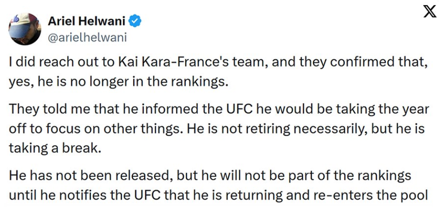The height and width of the screenshot is (208, 439).
Task: Click the X logo in the corner
Action: (x=429, y=12)
